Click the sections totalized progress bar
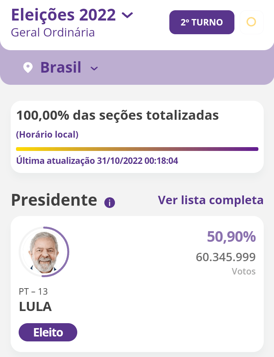 coord(137,149)
